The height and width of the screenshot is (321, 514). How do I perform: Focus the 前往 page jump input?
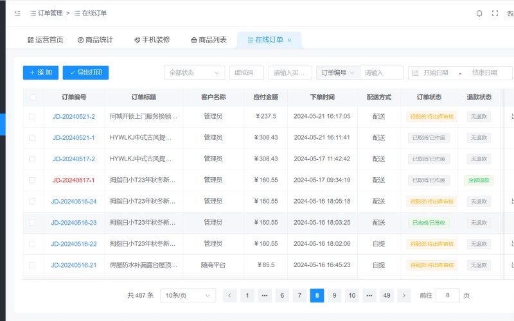pyautogui.click(x=447, y=295)
